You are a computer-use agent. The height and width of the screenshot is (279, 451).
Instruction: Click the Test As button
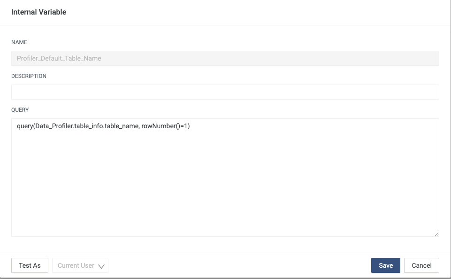click(x=30, y=265)
